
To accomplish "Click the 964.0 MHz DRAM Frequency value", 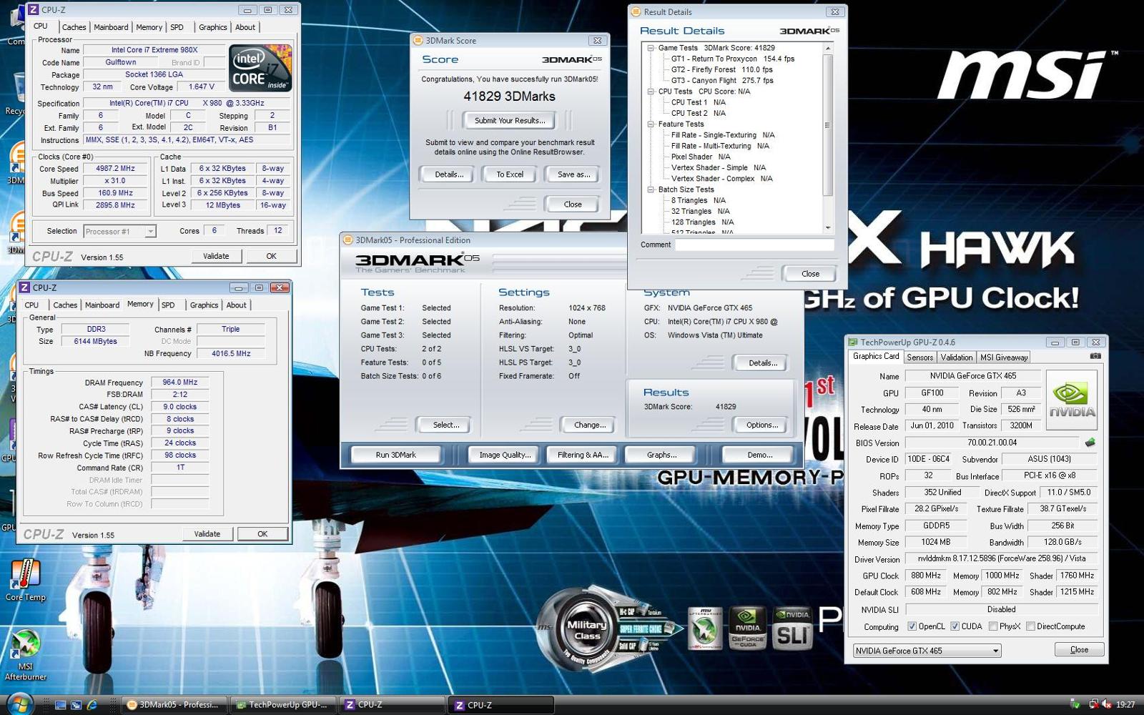I will click(179, 382).
